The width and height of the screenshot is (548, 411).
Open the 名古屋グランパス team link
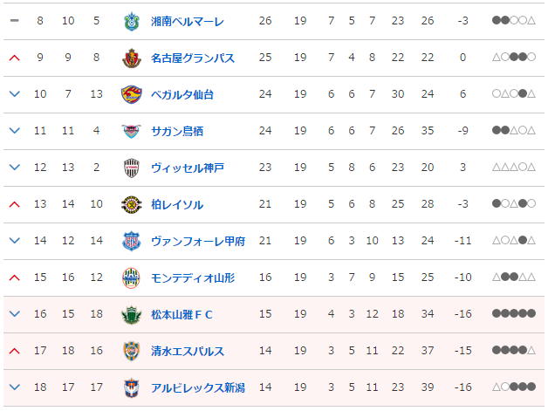(x=192, y=58)
